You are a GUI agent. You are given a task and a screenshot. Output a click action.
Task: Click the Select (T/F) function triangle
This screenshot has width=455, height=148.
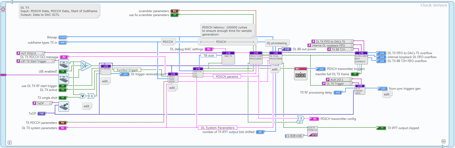click(85, 66)
